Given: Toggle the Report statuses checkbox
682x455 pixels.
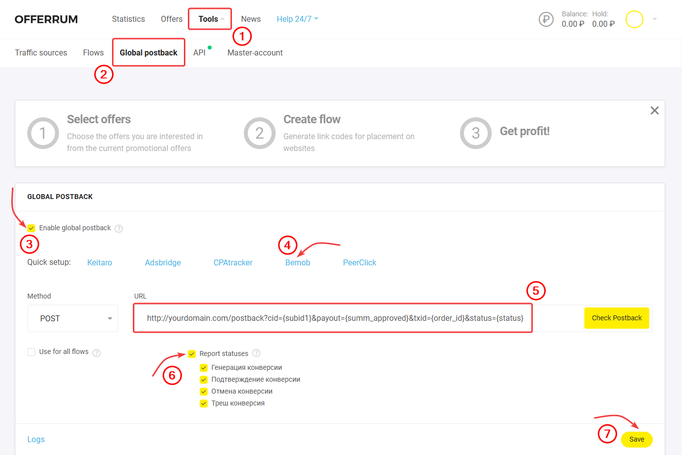Looking at the screenshot, I should click(x=192, y=354).
